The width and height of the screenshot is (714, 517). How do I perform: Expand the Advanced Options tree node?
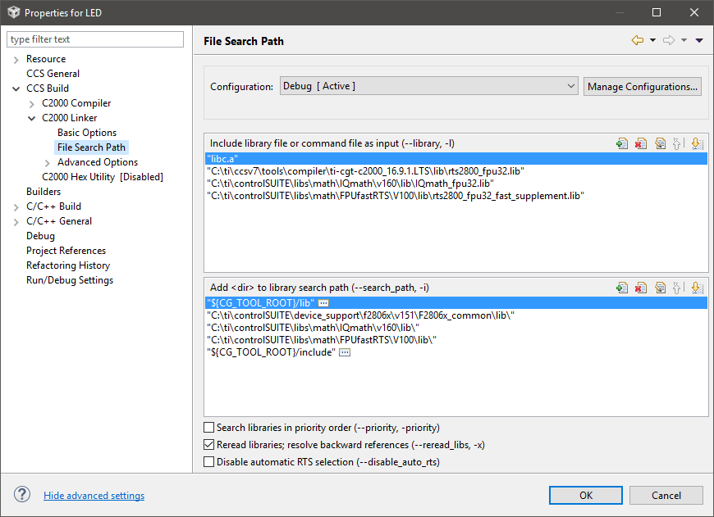click(48, 162)
